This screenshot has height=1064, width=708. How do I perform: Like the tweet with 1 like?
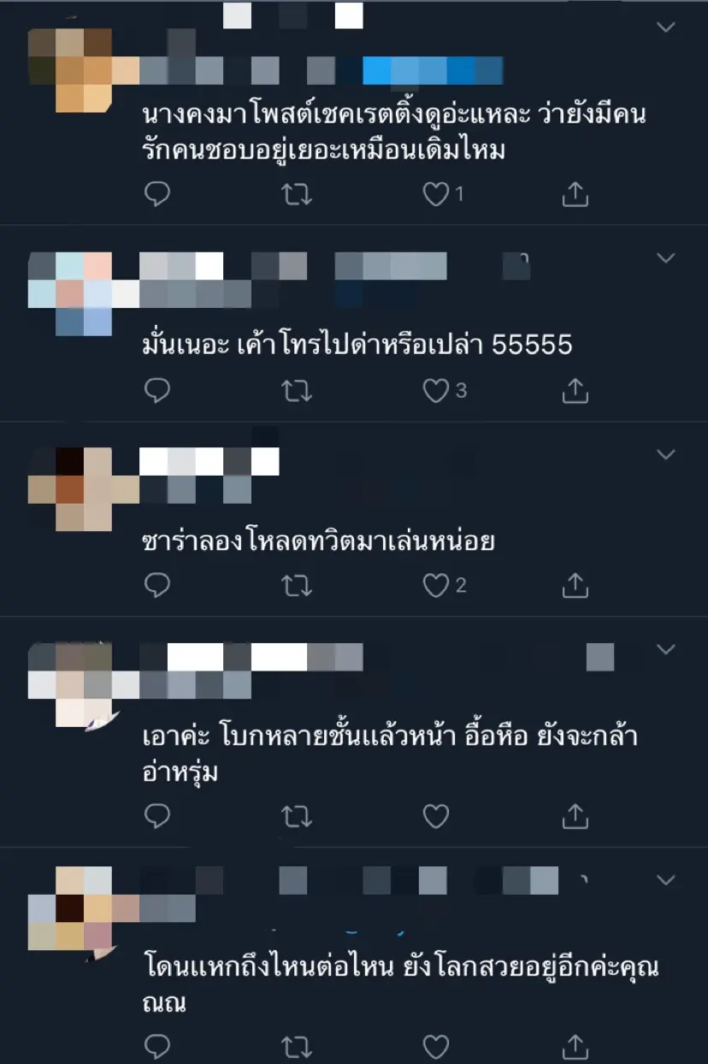436,195
